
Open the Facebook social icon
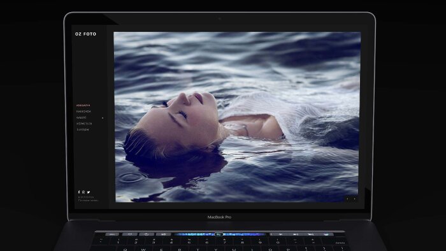79,192
